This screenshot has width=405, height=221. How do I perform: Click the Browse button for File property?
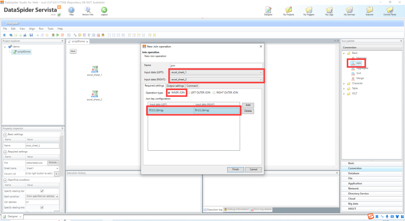pyautogui.click(x=53, y=163)
